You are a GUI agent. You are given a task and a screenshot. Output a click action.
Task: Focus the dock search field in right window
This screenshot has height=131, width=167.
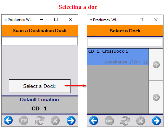pyautogui.click(x=125, y=42)
